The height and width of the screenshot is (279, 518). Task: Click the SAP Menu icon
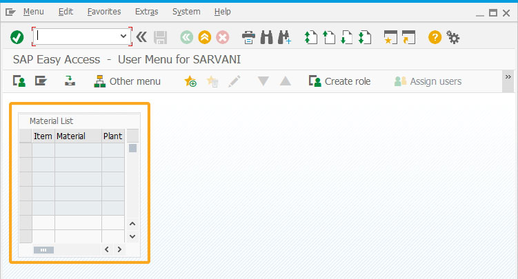pos(41,81)
